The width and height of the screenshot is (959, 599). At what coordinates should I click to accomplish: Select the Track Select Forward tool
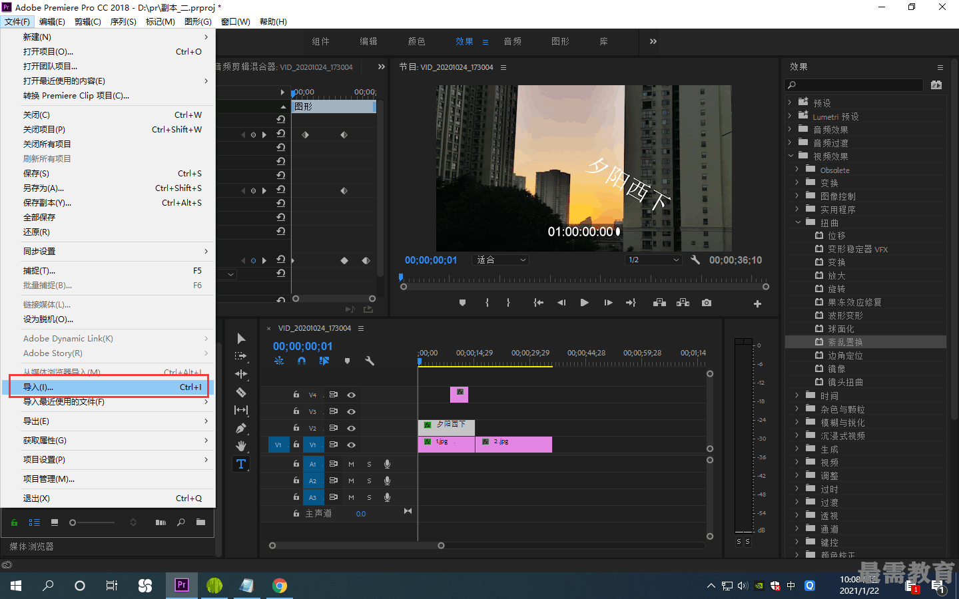pyautogui.click(x=241, y=356)
